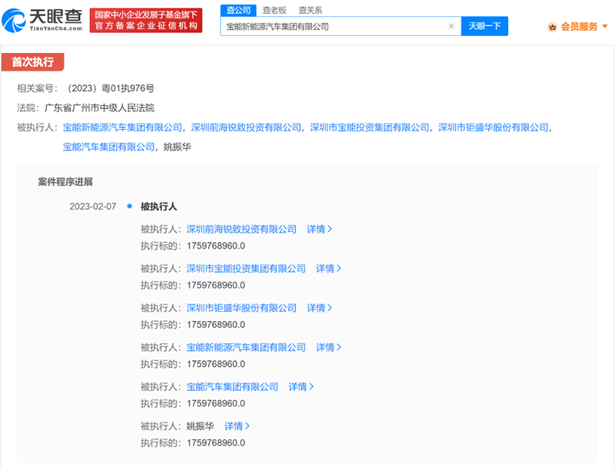The height and width of the screenshot is (470, 615).
Task: Select the court name 广东省广州市中级人民法院
Action: coord(100,108)
